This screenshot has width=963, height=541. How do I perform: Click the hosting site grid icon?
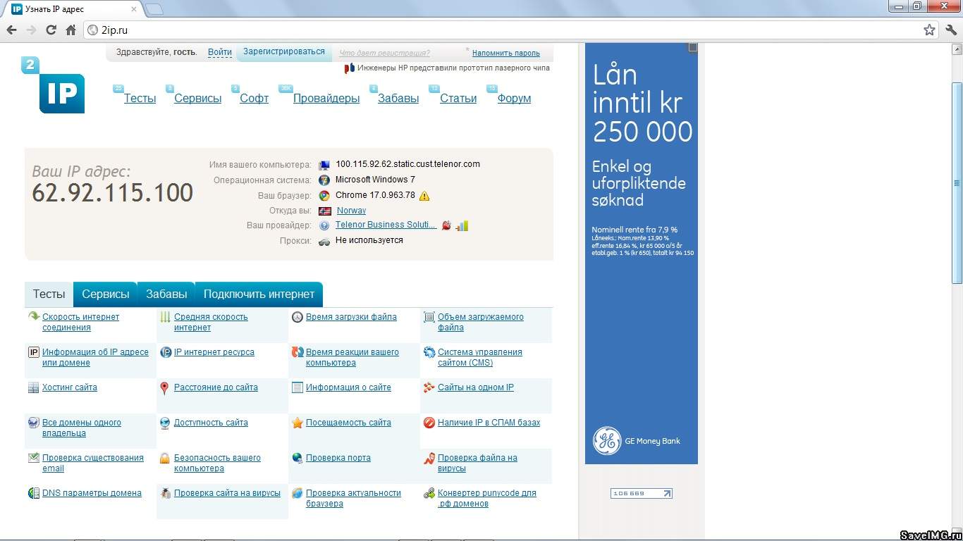pos(33,388)
